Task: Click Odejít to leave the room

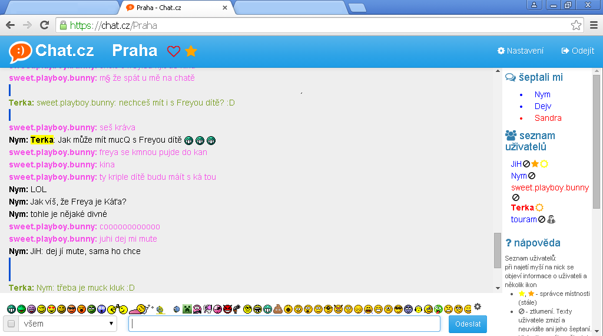Action: pyautogui.click(x=578, y=51)
